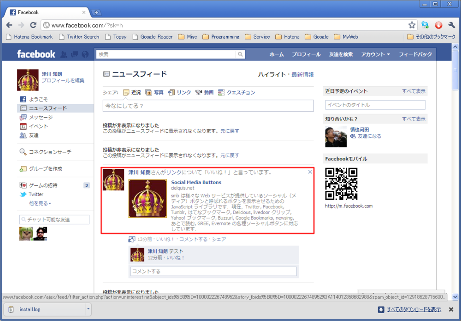Share a リンク link
This screenshot has height=321, width=461.
[x=179, y=92]
